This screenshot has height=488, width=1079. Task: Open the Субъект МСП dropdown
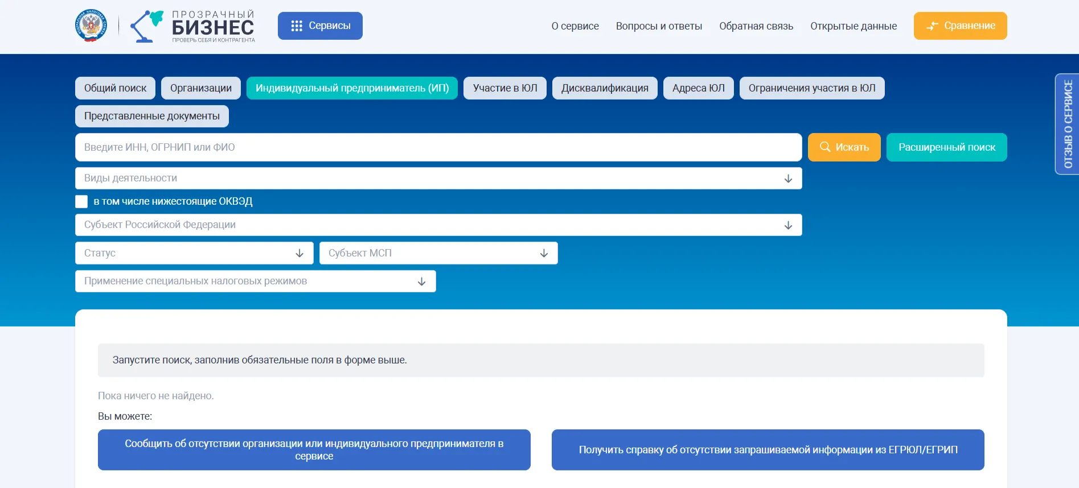coord(438,253)
